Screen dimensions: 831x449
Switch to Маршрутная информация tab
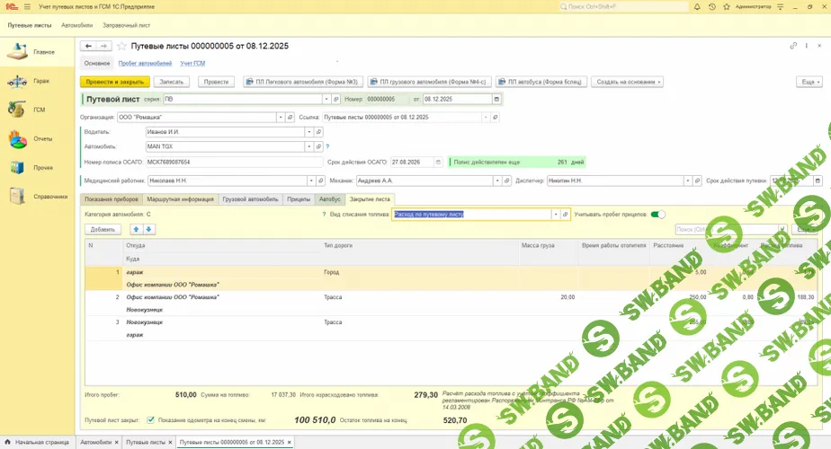179,198
